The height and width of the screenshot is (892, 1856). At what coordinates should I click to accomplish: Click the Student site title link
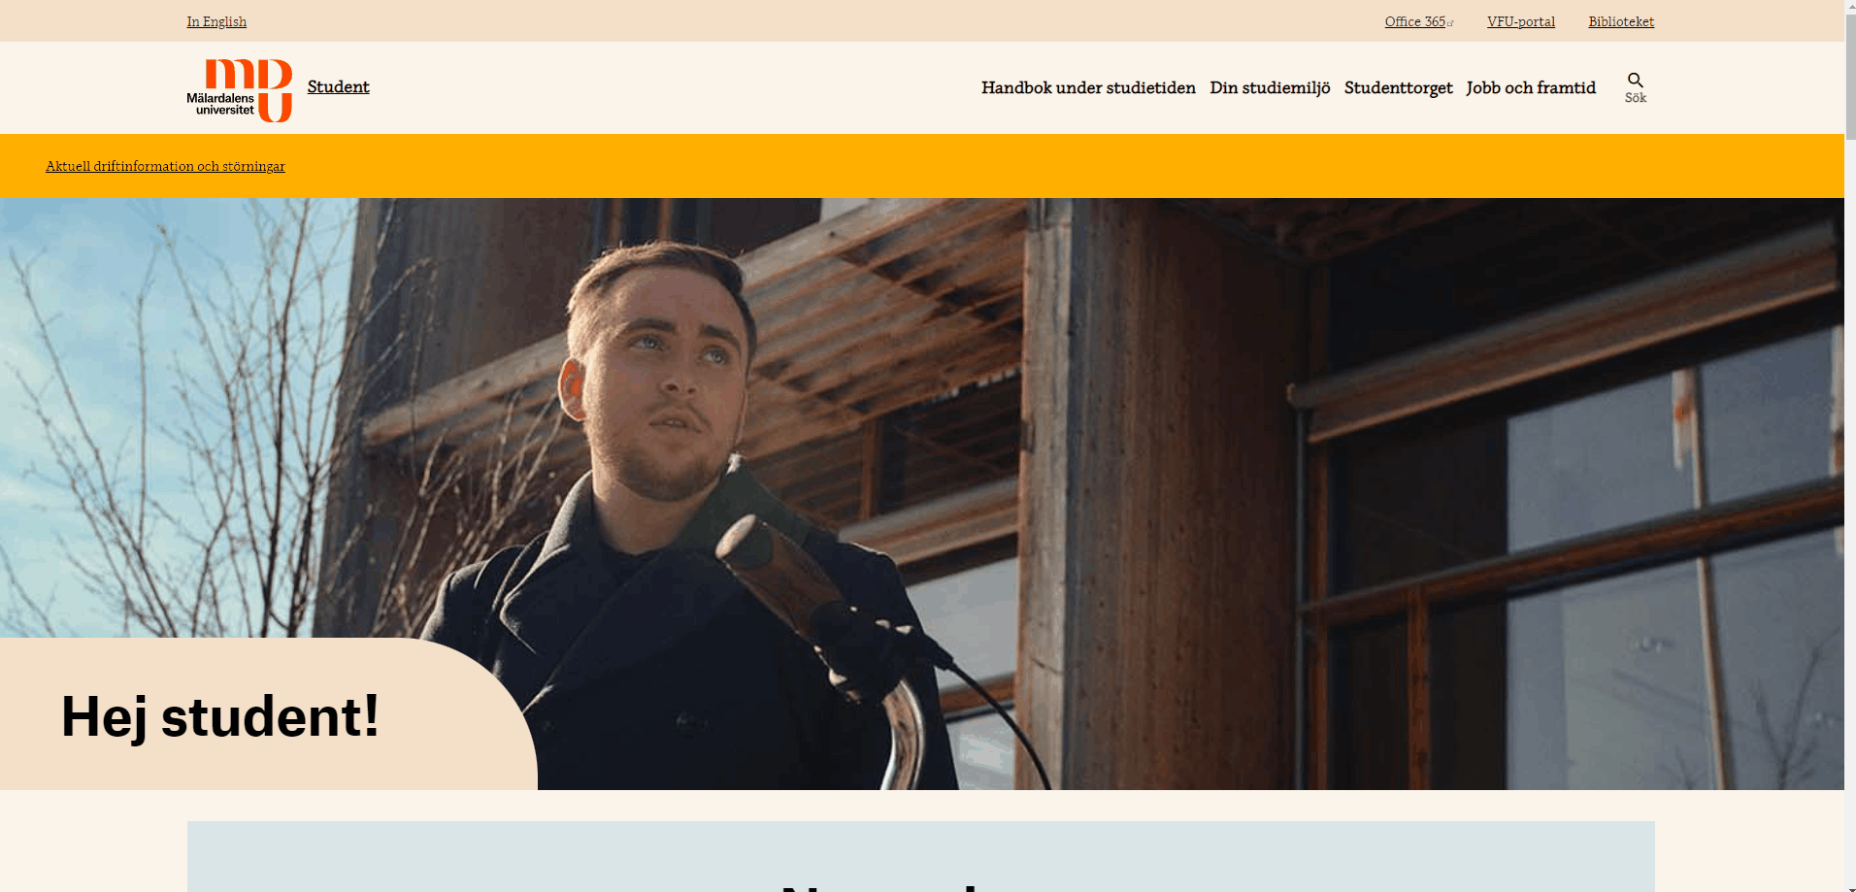(x=338, y=86)
